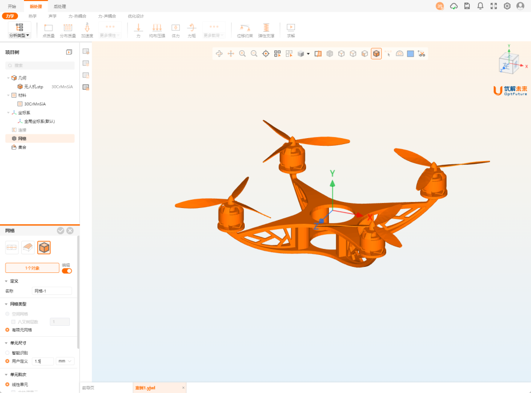Toggle fullscreen mode icon
531x393 pixels.
[494, 6]
